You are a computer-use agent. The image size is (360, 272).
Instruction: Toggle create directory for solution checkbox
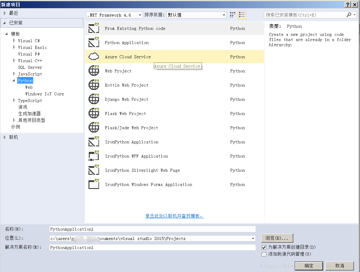pos(264,248)
